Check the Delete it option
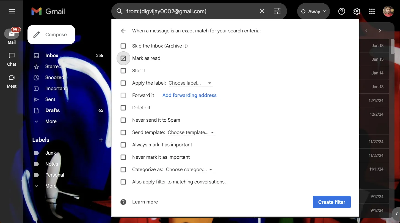The width and height of the screenshot is (400, 223). (123, 108)
